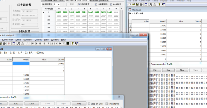This screenshot has height=108, width=207.
Task: Select the function 16 toolbar shortcut
Action: click(44, 43)
